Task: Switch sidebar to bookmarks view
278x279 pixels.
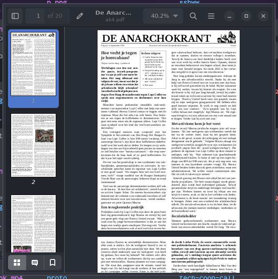Action: click(53, 263)
